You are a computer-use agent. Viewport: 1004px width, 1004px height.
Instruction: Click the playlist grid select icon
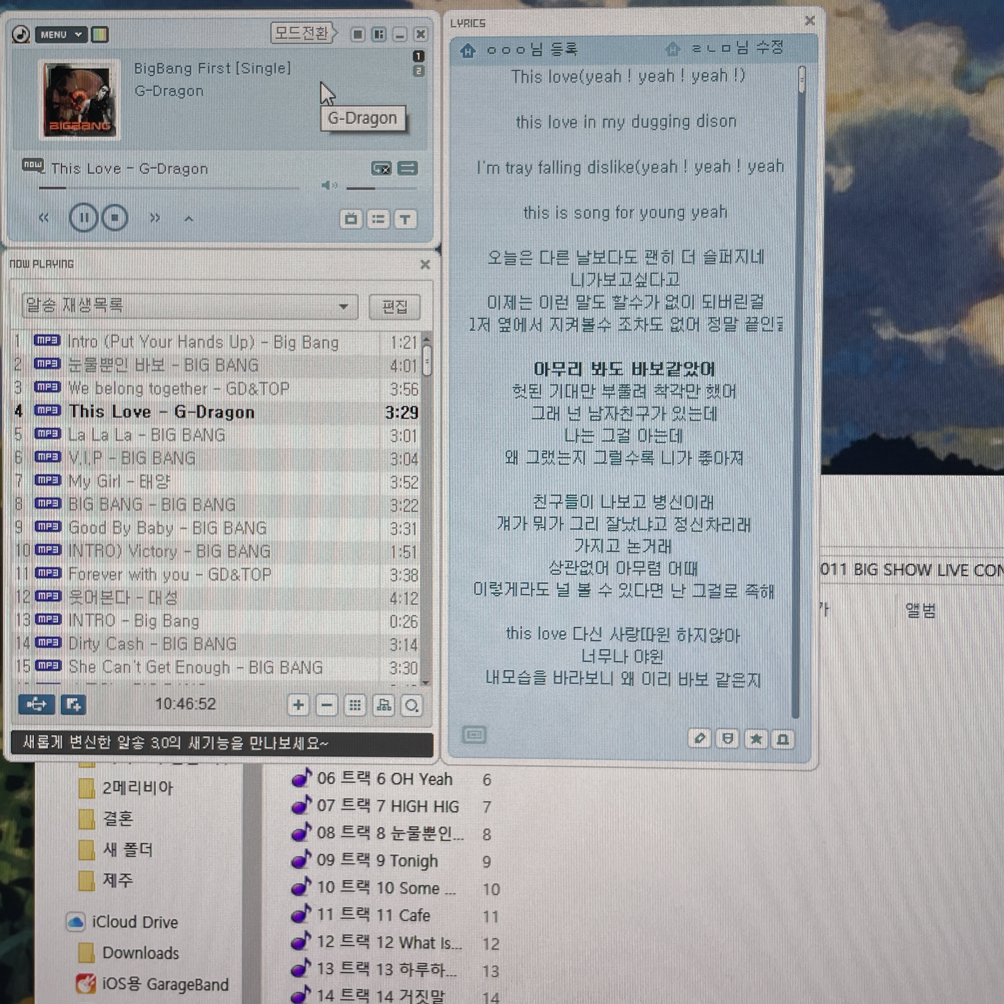[x=355, y=705]
